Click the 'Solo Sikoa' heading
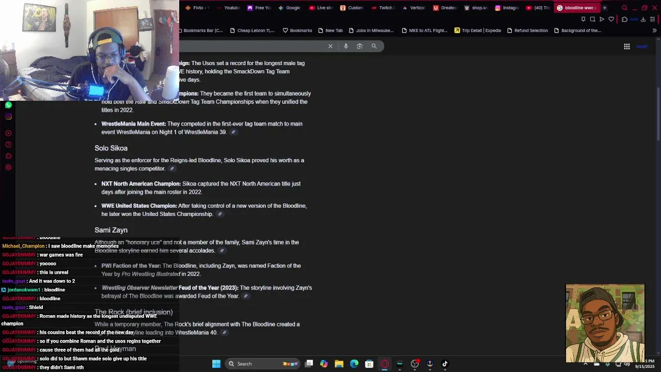Screen dimensions: 661x372 111,148
